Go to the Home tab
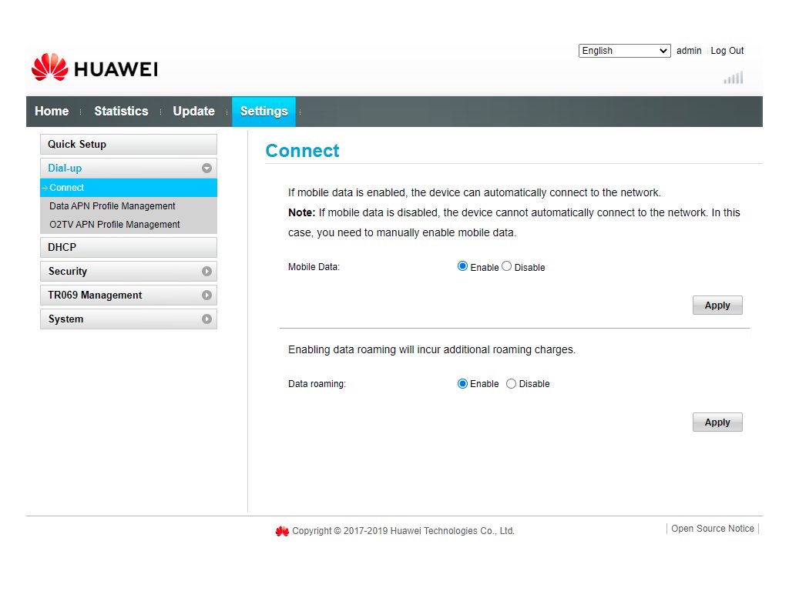 52,112
